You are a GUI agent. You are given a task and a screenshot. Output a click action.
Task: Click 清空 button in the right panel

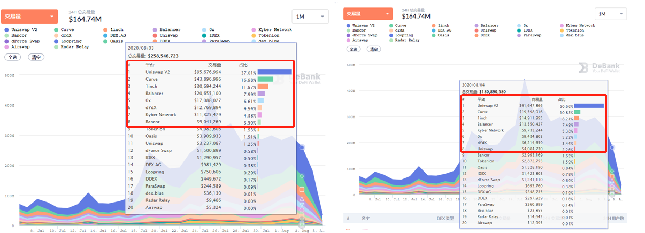click(x=373, y=49)
